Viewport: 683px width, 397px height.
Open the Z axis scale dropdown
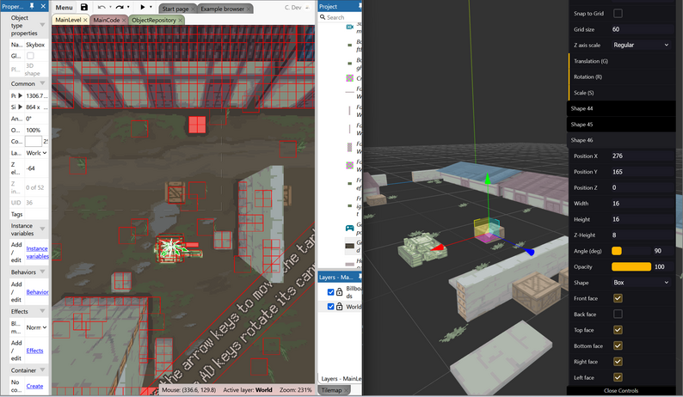pyautogui.click(x=641, y=45)
